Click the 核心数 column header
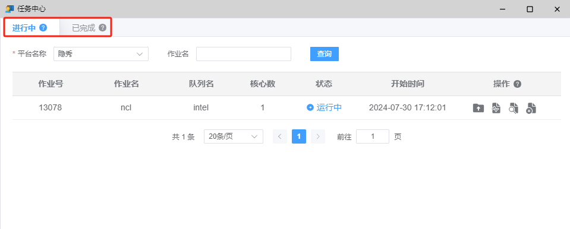Image resolution: width=570 pixels, height=229 pixels. tap(263, 84)
